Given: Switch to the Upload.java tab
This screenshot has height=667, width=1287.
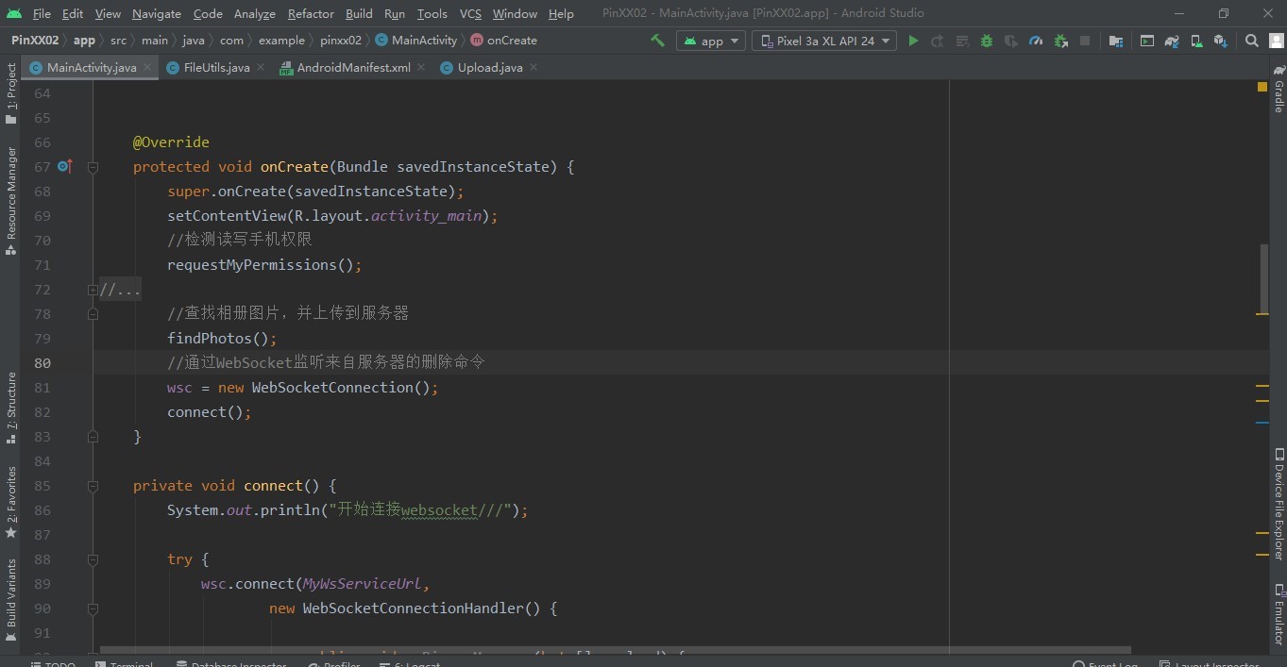Looking at the screenshot, I should coord(489,68).
